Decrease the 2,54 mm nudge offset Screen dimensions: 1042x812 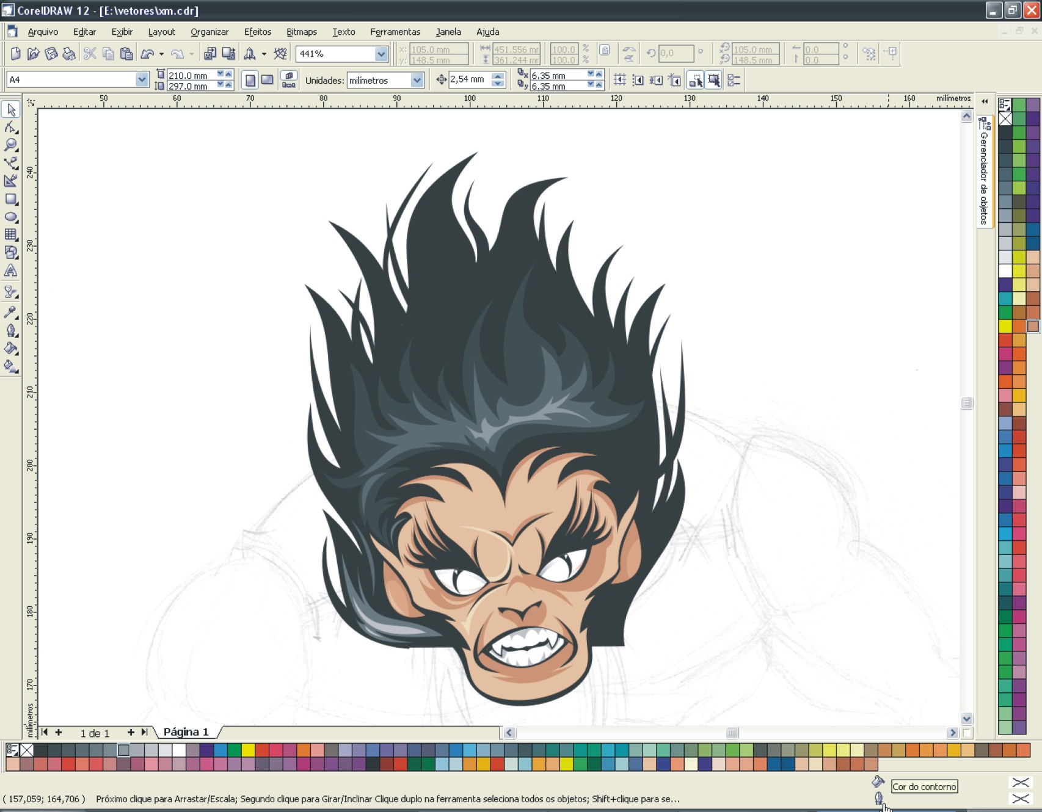click(x=498, y=84)
